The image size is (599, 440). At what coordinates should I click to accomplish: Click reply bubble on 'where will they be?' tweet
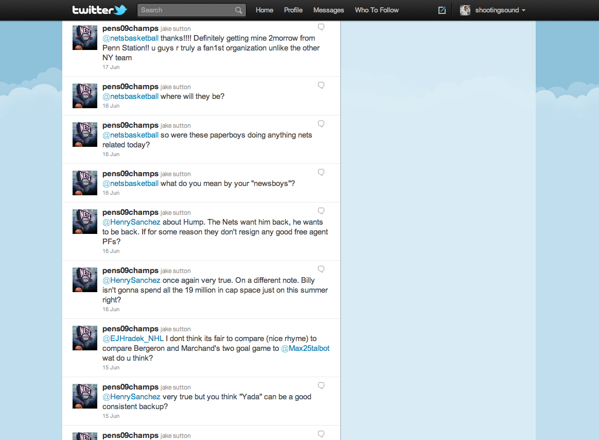(x=321, y=85)
